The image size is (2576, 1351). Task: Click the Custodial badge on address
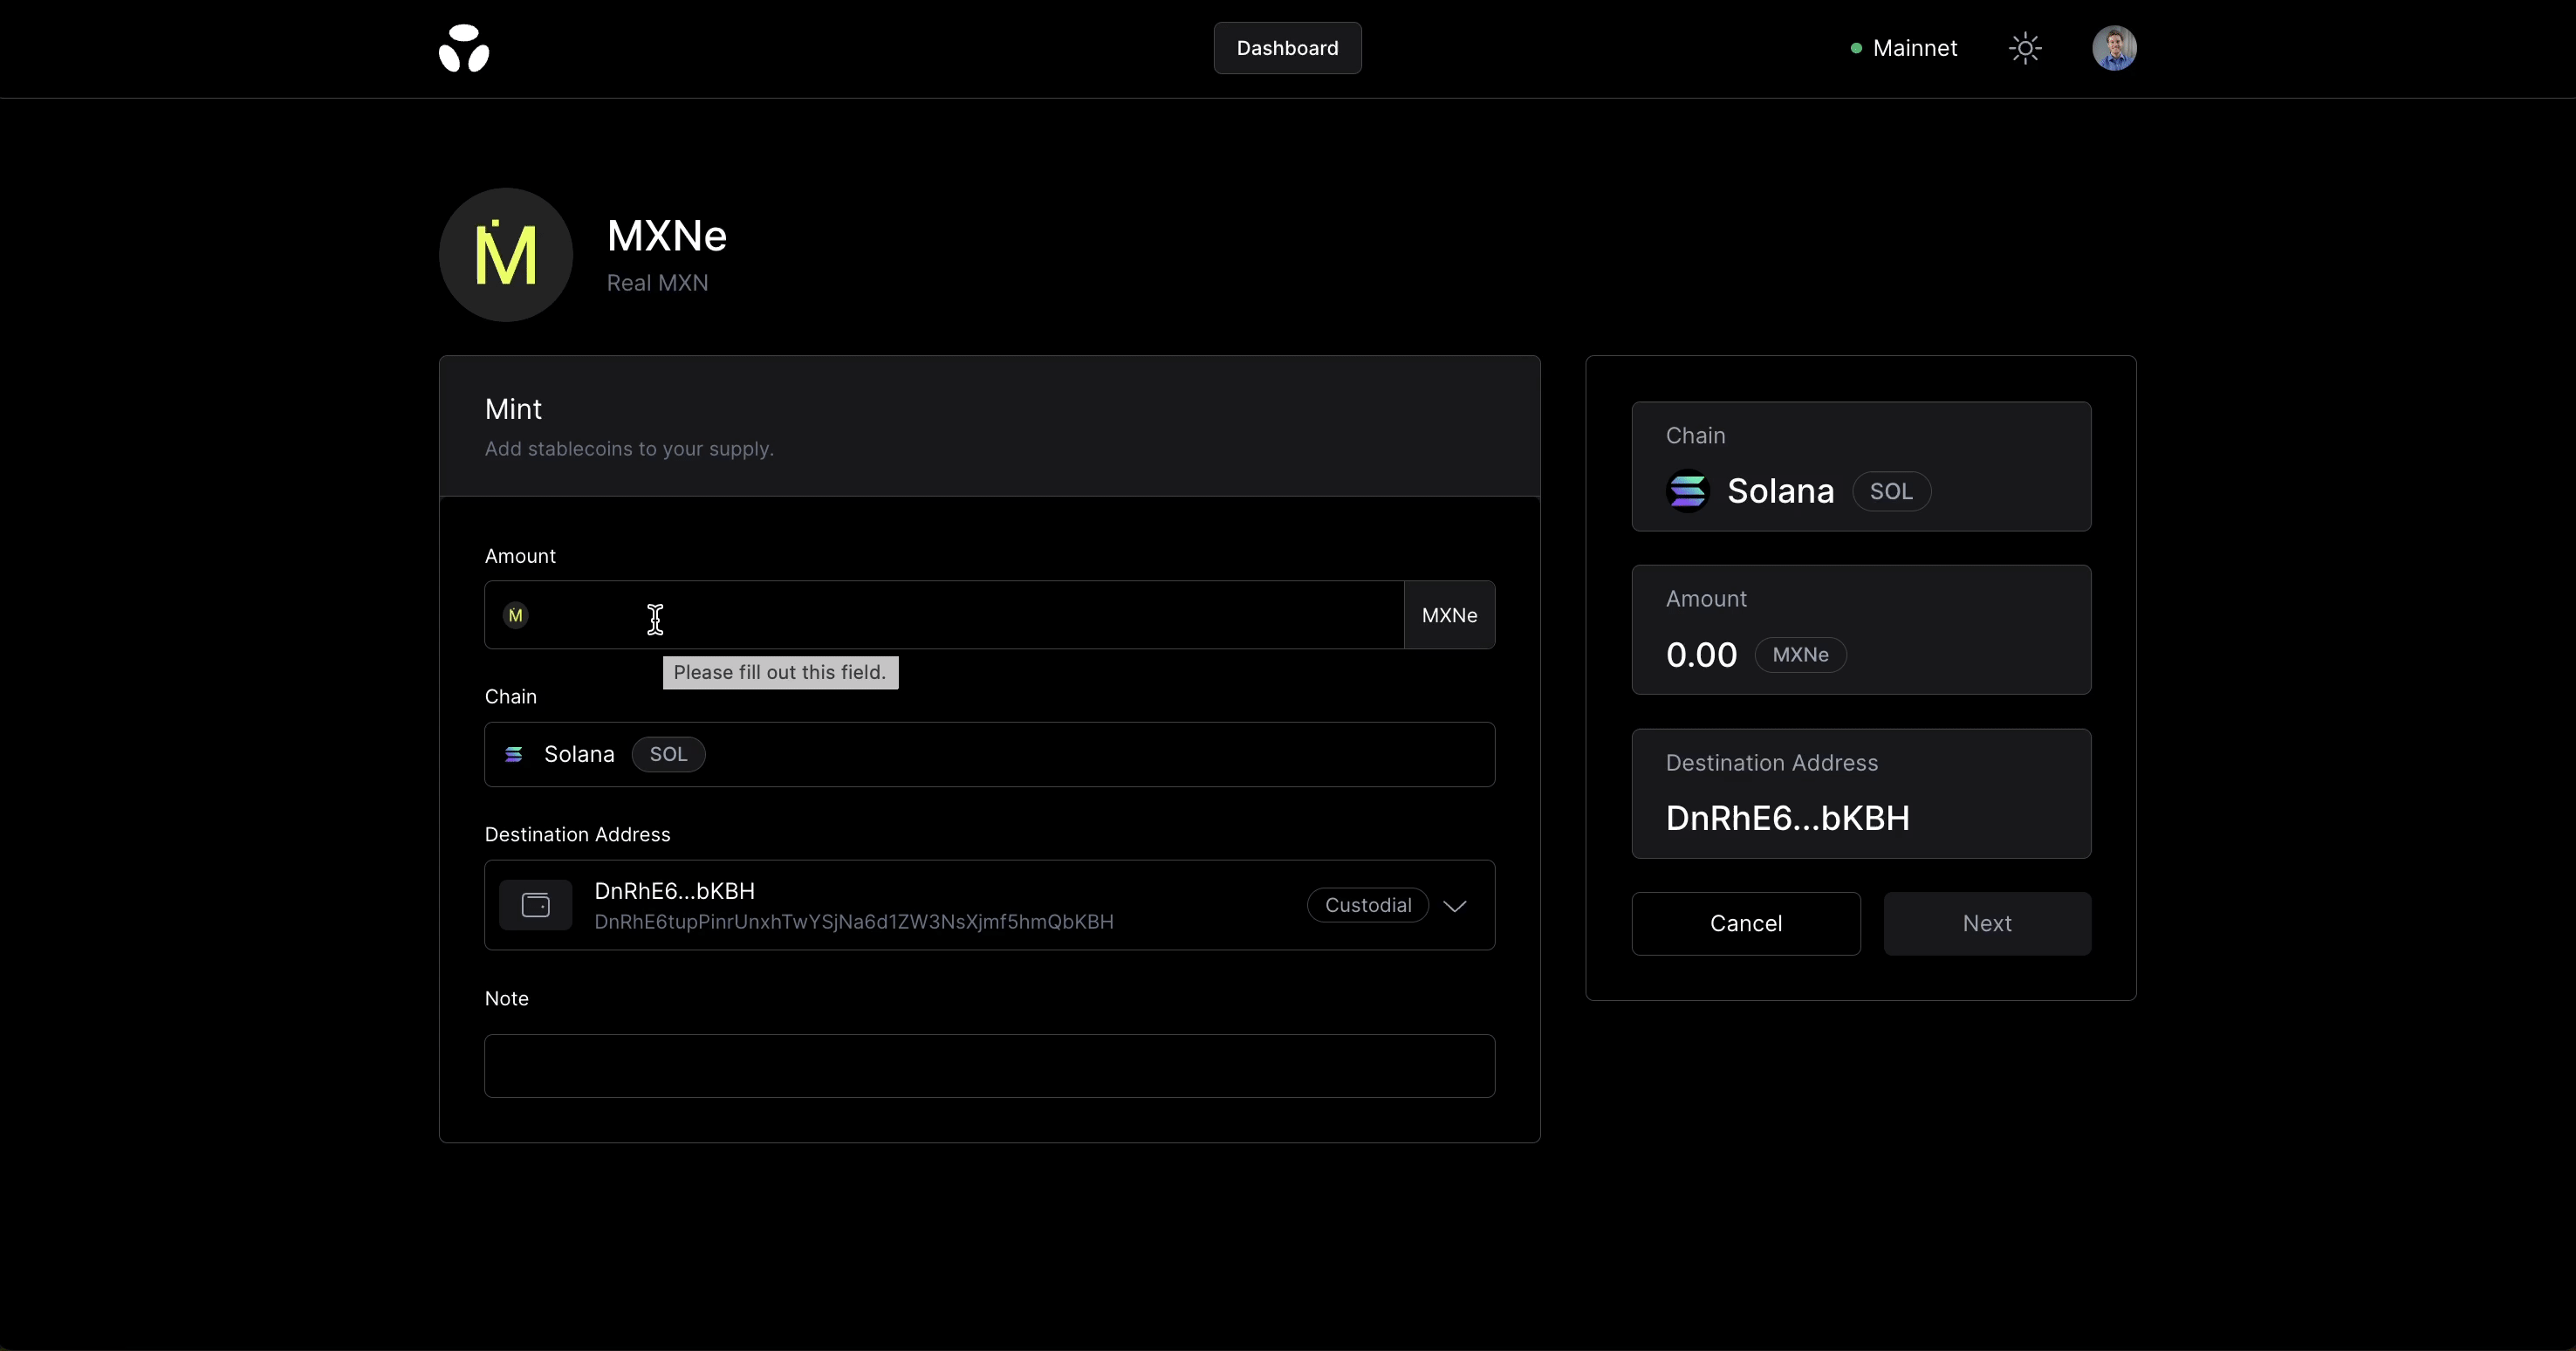point(1368,905)
